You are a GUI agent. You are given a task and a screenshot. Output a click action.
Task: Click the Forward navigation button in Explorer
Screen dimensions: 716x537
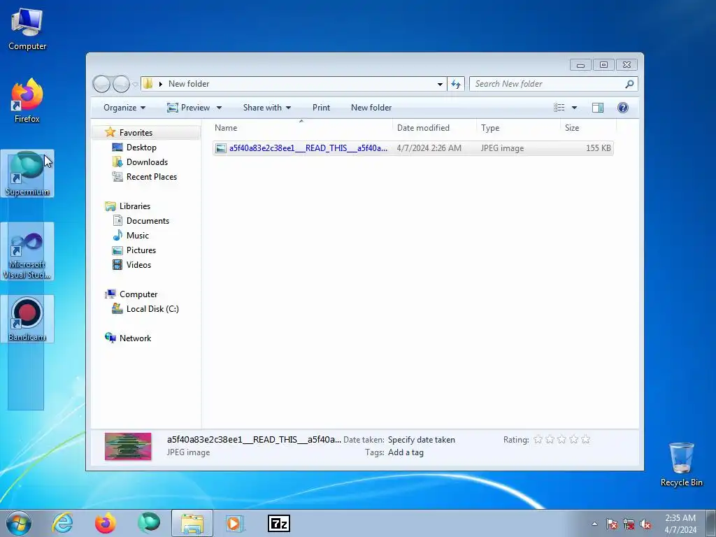pos(121,84)
